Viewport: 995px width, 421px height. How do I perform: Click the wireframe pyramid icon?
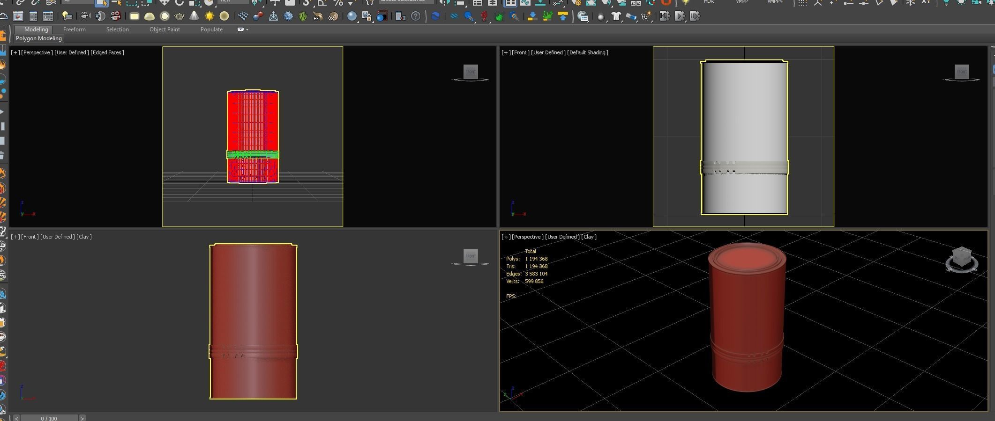tap(273, 16)
